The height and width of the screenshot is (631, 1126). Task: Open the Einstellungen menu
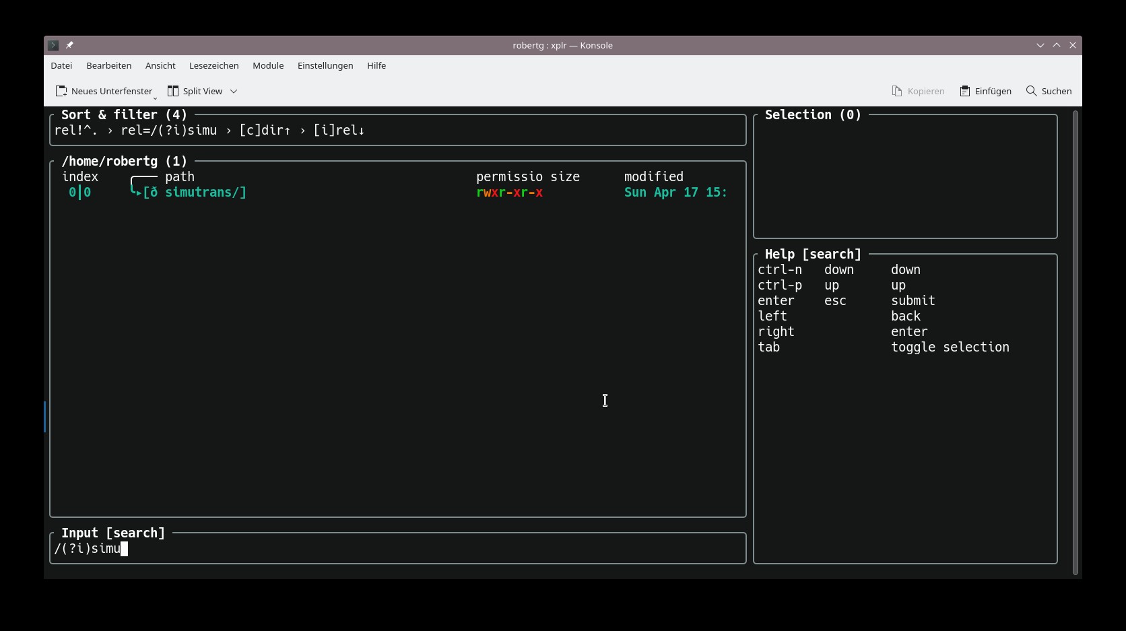click(325, 65)
